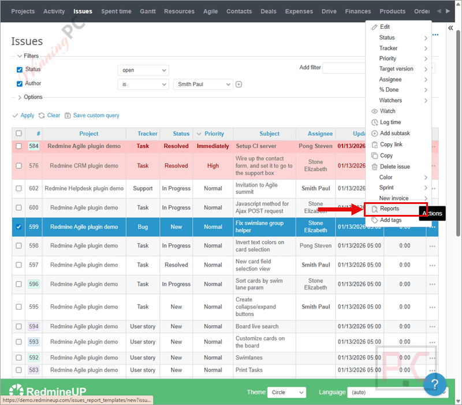This screenshot has height=405, width=462.
Task: Click the Copy link clipboard icon
Action: pos(374,144)
